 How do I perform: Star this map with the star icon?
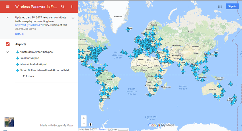point(73,18)
